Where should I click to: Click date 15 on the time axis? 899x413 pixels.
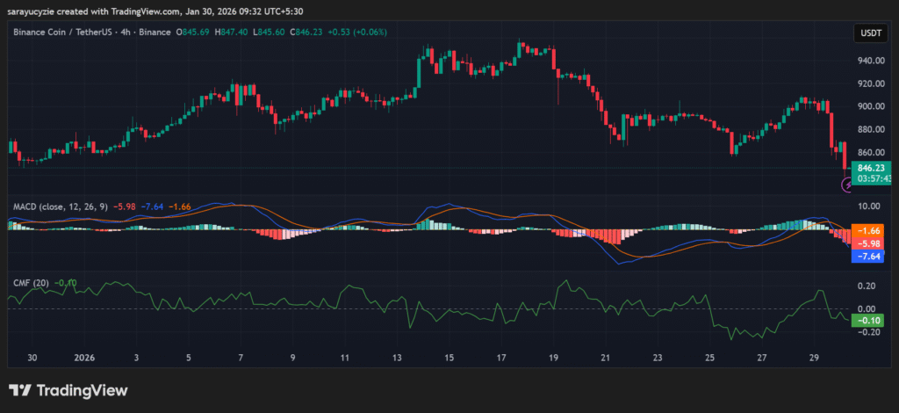pos(449,359)
